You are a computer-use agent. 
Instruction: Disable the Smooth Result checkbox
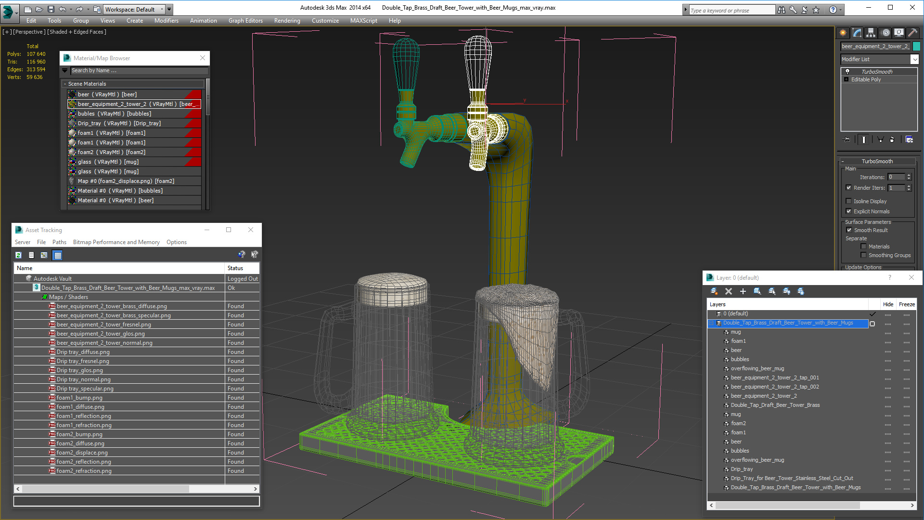(849, 230)
